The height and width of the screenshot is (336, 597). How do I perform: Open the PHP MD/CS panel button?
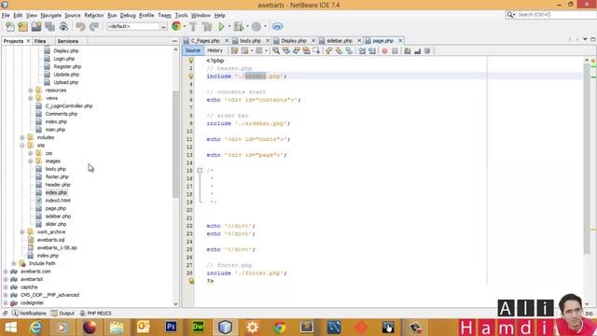[95, 314]
